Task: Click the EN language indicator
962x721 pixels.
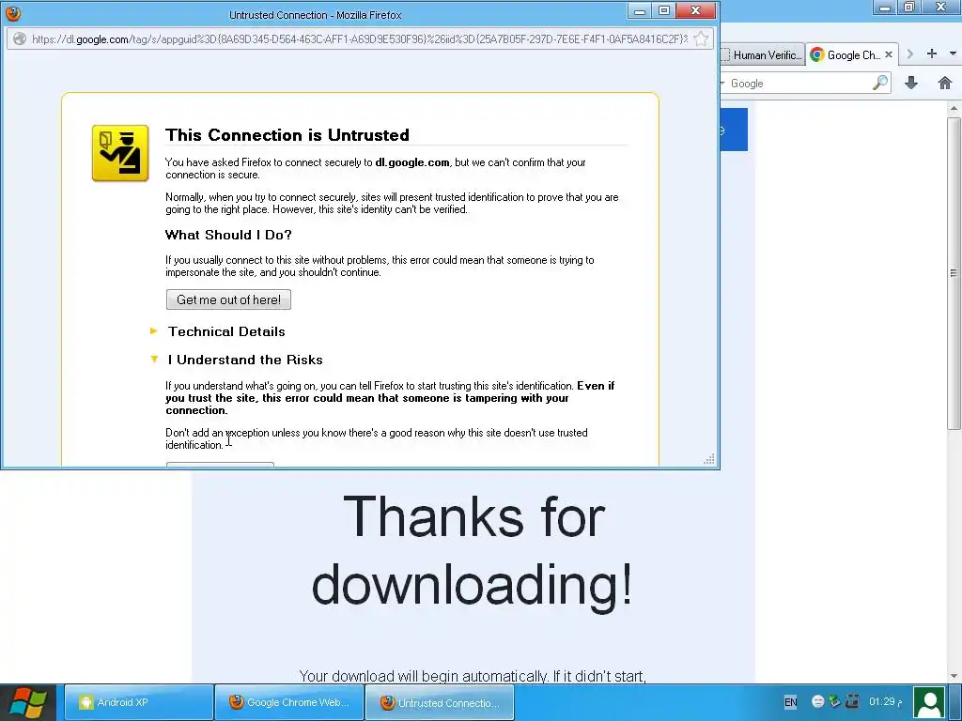Action: coord(790,702)
